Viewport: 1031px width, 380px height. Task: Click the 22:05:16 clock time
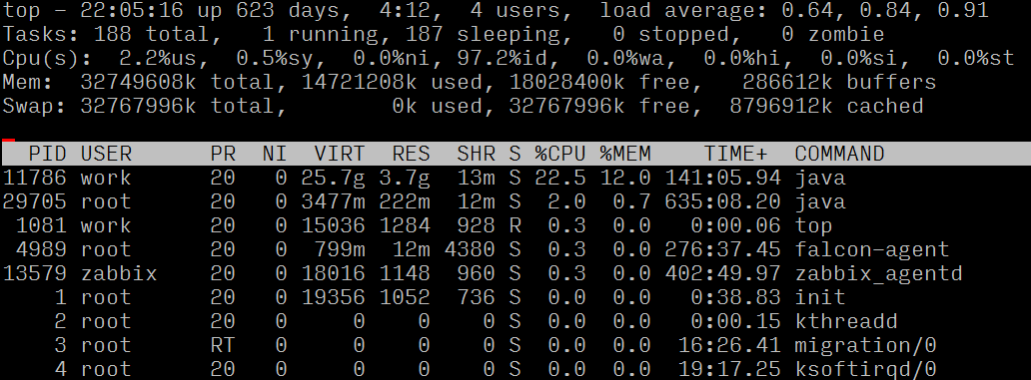tap(132, 11)
